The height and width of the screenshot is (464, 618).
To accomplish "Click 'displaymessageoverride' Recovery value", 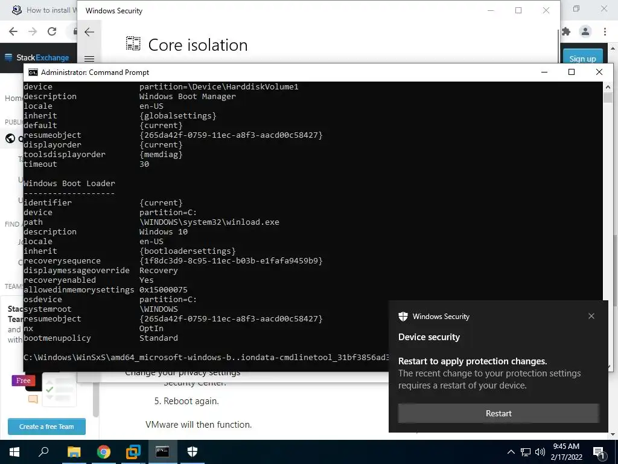I will (x=159, y=271).
